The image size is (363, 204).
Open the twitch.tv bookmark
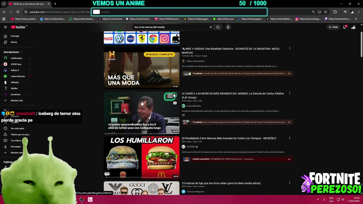[x=337, y=19]
